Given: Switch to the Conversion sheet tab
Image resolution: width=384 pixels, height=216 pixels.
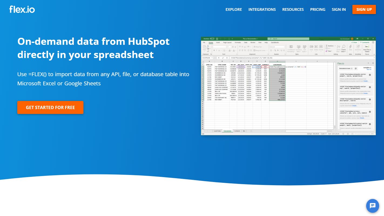Looking at the screenshot, I should (227, 131).
